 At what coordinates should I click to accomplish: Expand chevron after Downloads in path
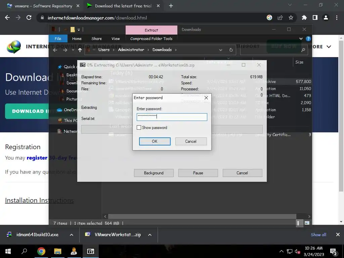click(176, 50)
